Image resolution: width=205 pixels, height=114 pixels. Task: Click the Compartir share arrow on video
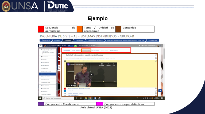pyautogui.click(x=108, y=64)
